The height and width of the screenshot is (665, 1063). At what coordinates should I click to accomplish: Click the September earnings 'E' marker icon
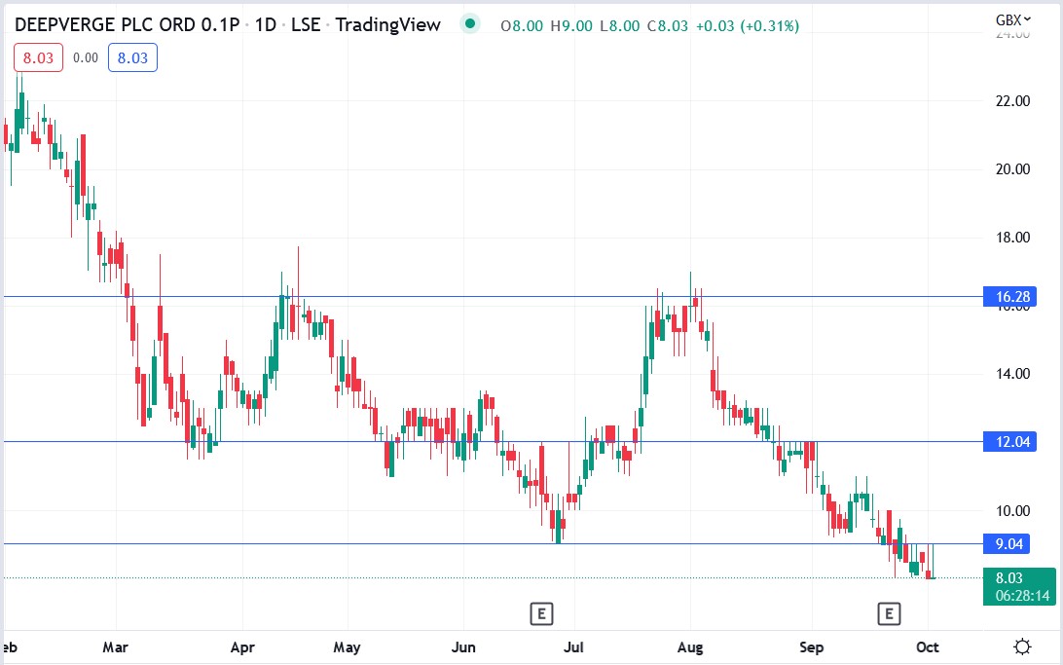pos(888,613)
